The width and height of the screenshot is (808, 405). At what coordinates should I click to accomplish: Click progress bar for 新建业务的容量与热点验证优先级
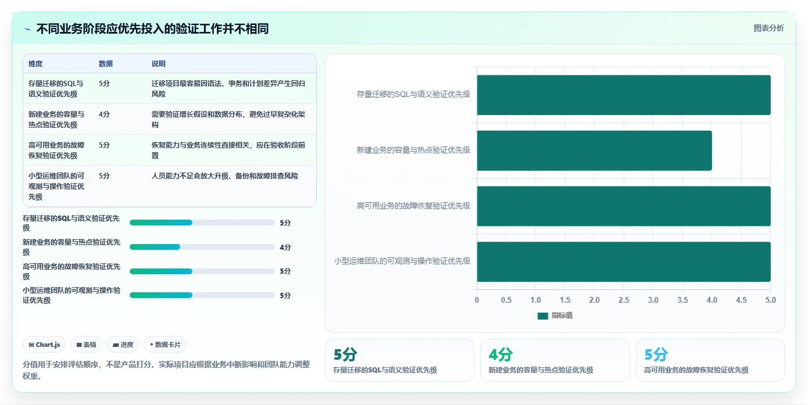click(202, 247)
